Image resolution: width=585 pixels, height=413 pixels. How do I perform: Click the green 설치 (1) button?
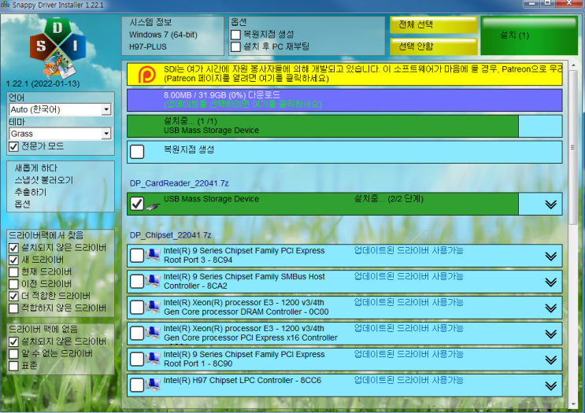click(x=529, y=35)
